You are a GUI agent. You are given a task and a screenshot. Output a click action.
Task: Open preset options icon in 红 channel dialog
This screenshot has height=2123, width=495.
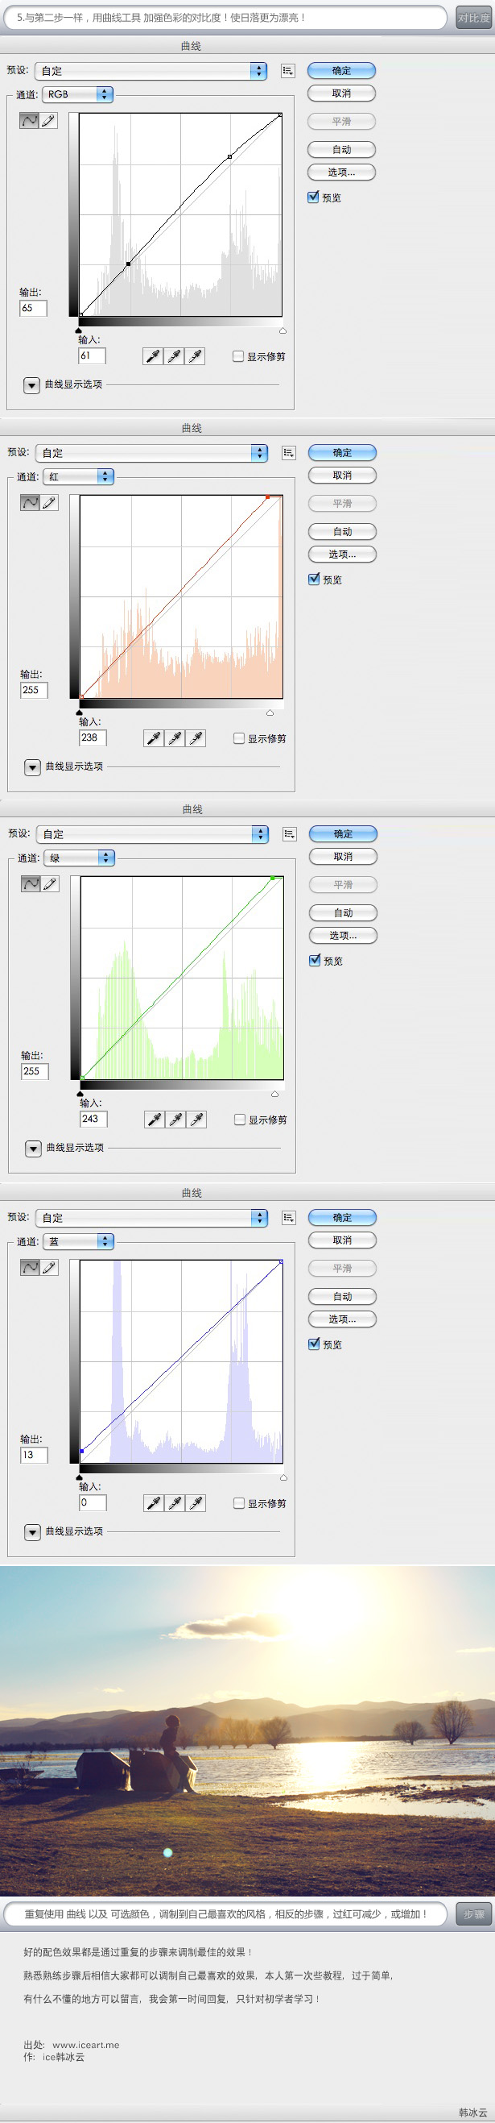tap(288, 452)
